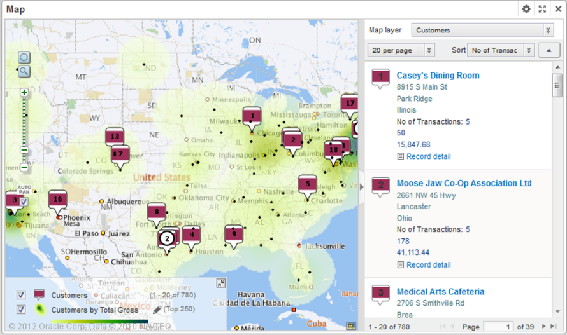The image size is (567, 335).
Task: Click the Total Gross color gradient bar
Action: click(99, 321)
